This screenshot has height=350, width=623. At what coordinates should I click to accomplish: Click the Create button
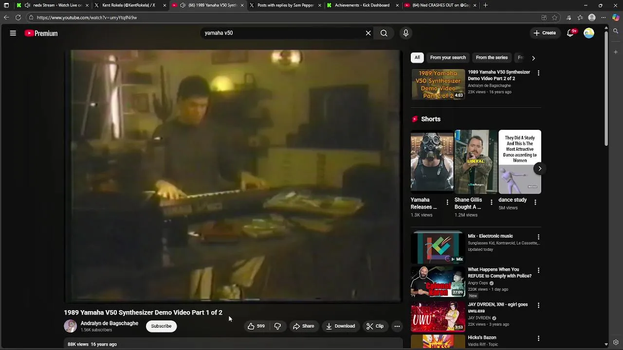click(x=545, y=33)
